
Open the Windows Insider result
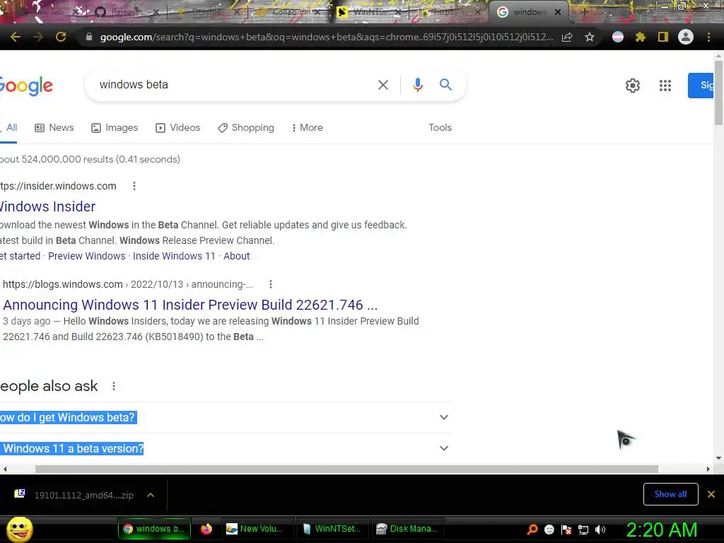click(x=47, y=206)
